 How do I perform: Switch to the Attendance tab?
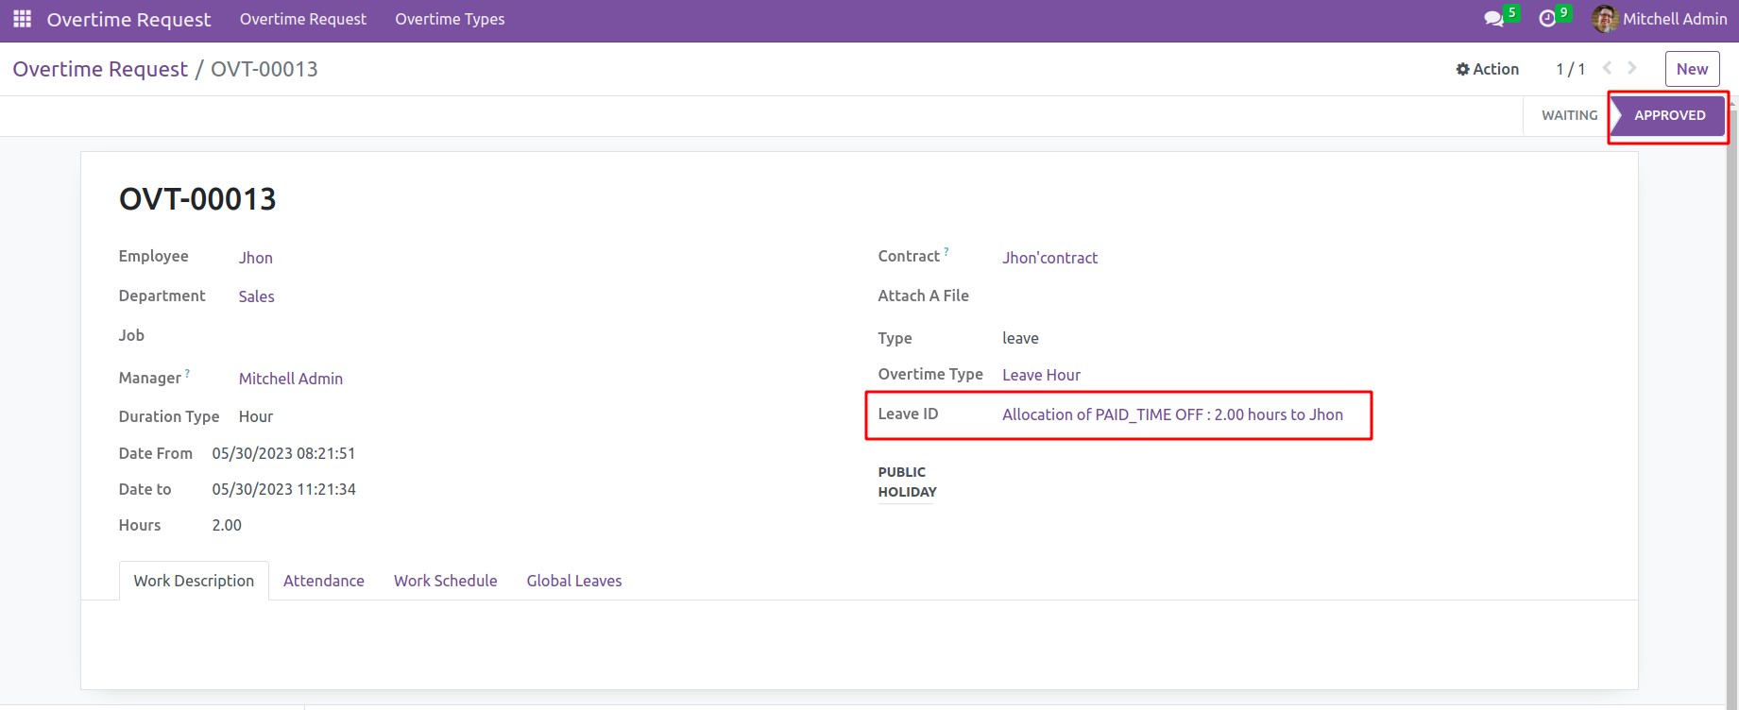[x=323, y=581]
